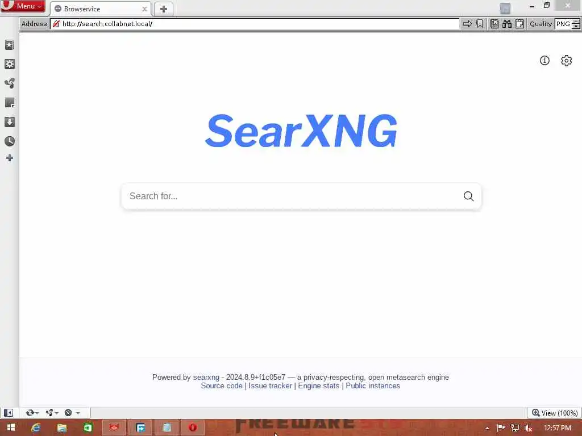
Task: Add a panel with sidebar plus
Action: point(10,158)
